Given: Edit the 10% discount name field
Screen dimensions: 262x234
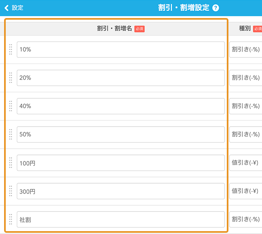Looking at the screenshot, I should tap(121, 50).
